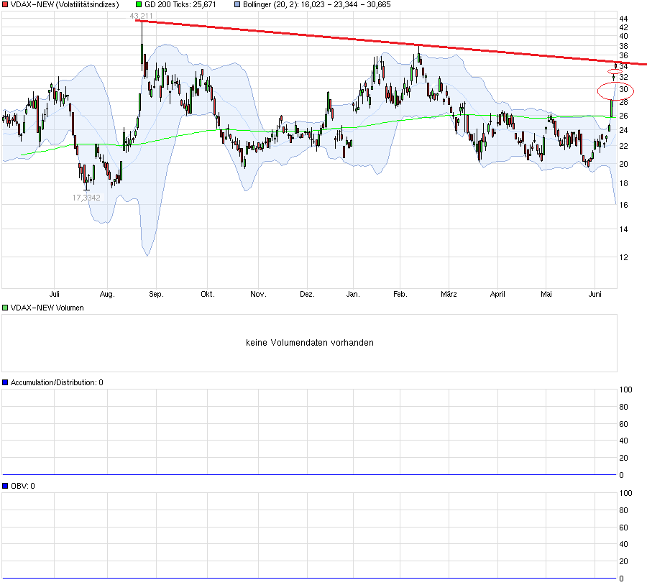647x585 pixels.
Task: Click the 'Mai' month label
Action: coord(546,294)
